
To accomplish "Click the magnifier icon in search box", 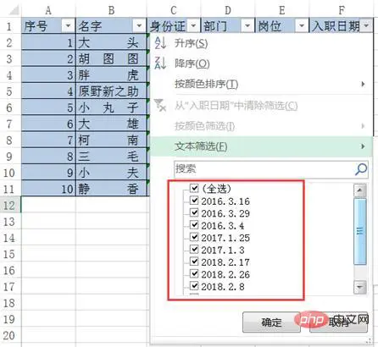I will [x=361, y=169].
